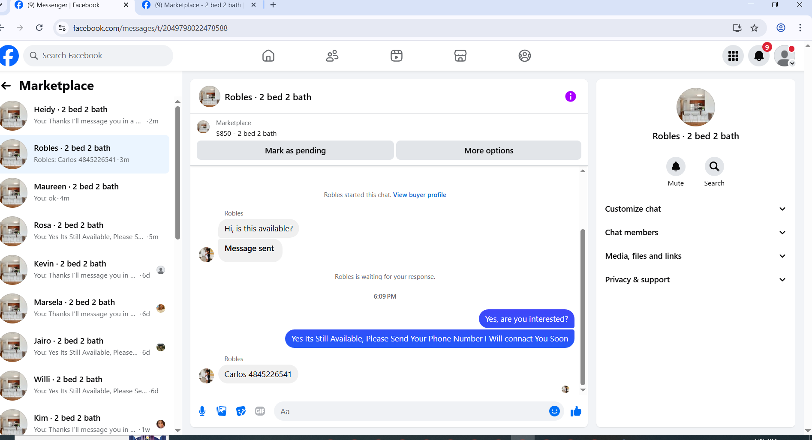Click the Carlos 4845226541 message bubble
Screen dimensions: 812x440
click(258, 374)
